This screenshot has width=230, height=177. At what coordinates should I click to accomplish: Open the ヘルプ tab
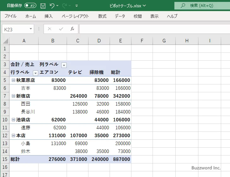[172, 16]
